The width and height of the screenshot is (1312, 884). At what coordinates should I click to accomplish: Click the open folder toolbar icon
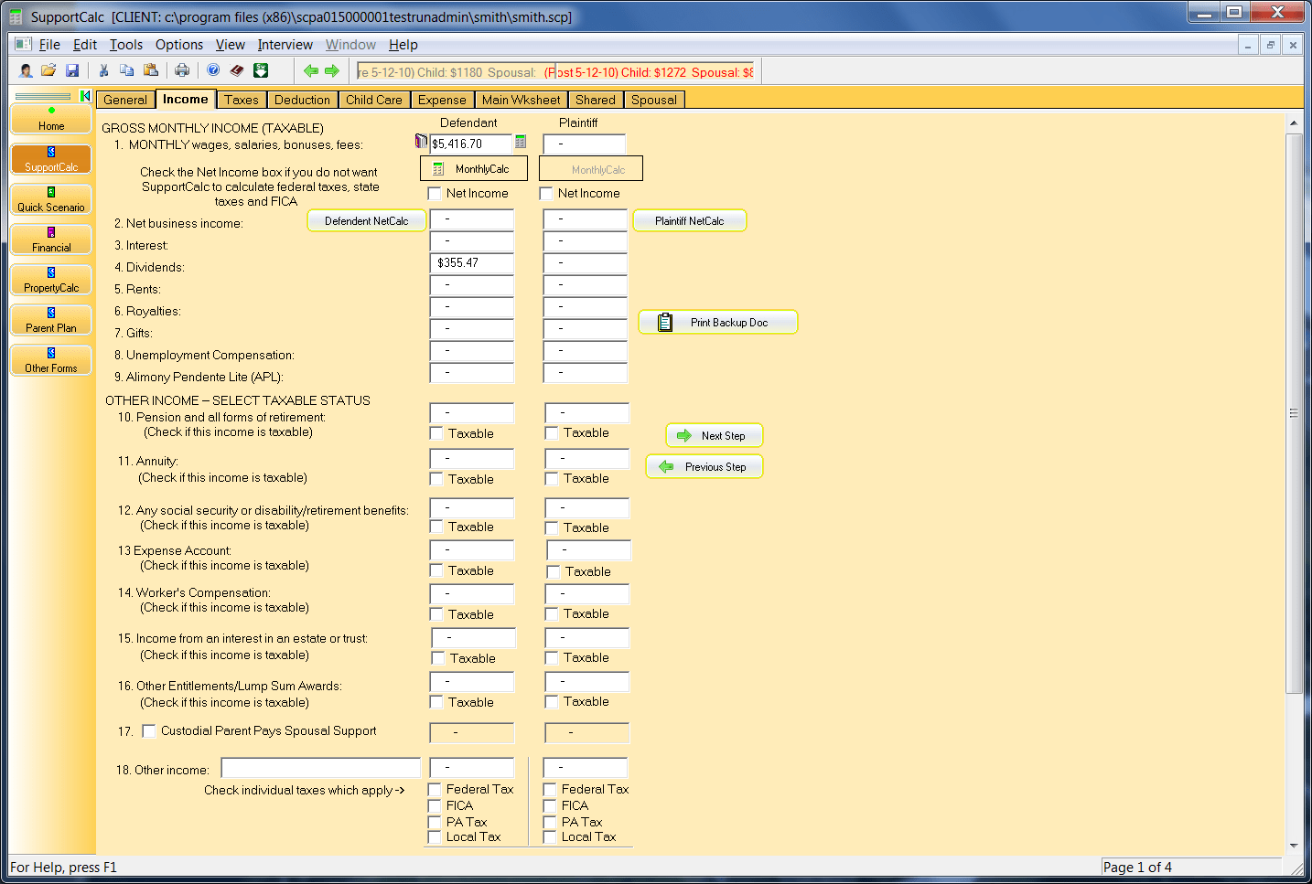pyautogui.click(x=48, y=70)
